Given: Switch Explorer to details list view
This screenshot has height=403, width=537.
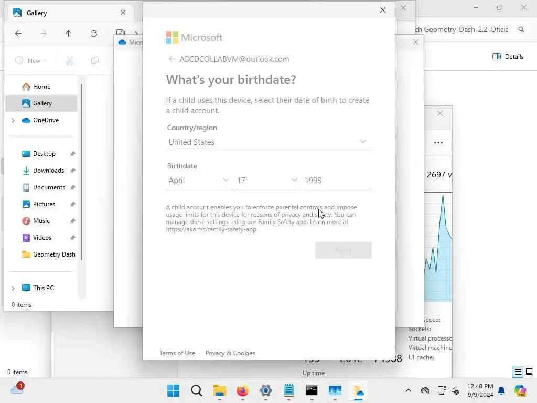Looking at the screenshot, I should [x=518, y=372].
